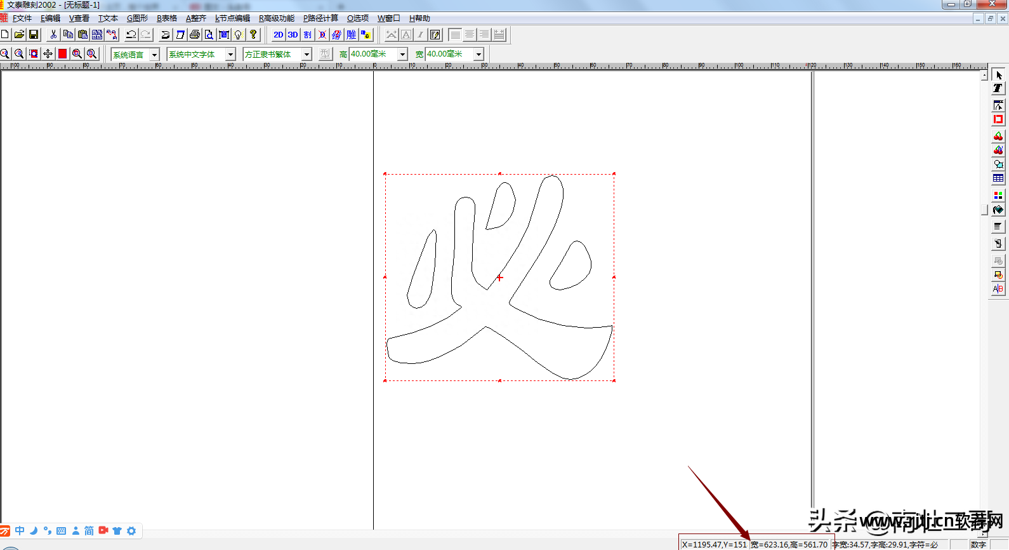Screen dimensions: 1009x550
Task: Choose the arrow selection tool
Action: pos(998,75)
